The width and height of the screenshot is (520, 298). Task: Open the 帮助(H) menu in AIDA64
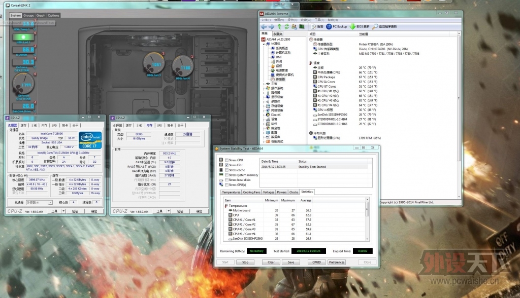pos(333,20)
